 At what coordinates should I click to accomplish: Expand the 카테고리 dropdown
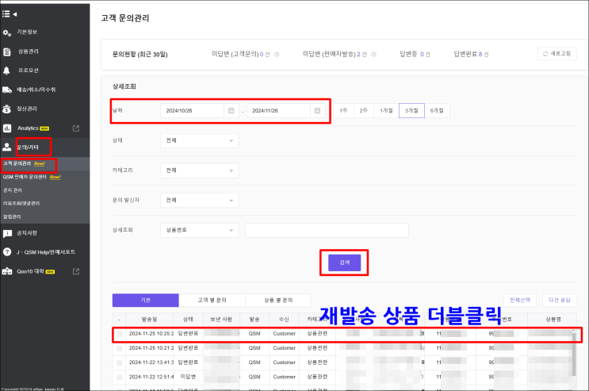pyautogui.click(x=200, y=171)
